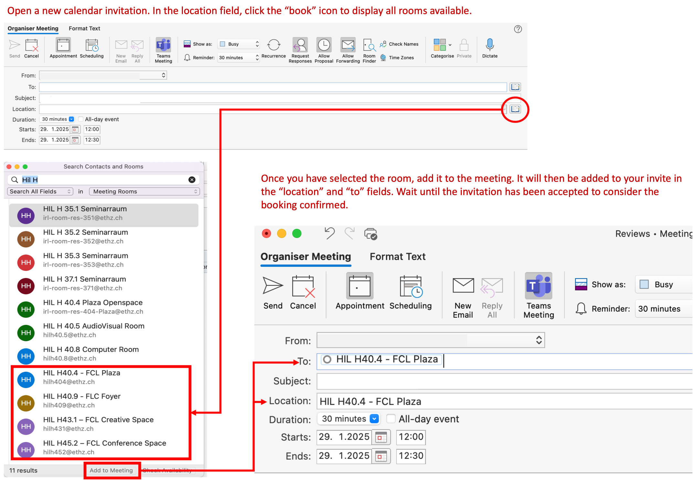Screen dimensions: 698x480
Task: Switch to Format Text tab in top window
Action: 84,28
